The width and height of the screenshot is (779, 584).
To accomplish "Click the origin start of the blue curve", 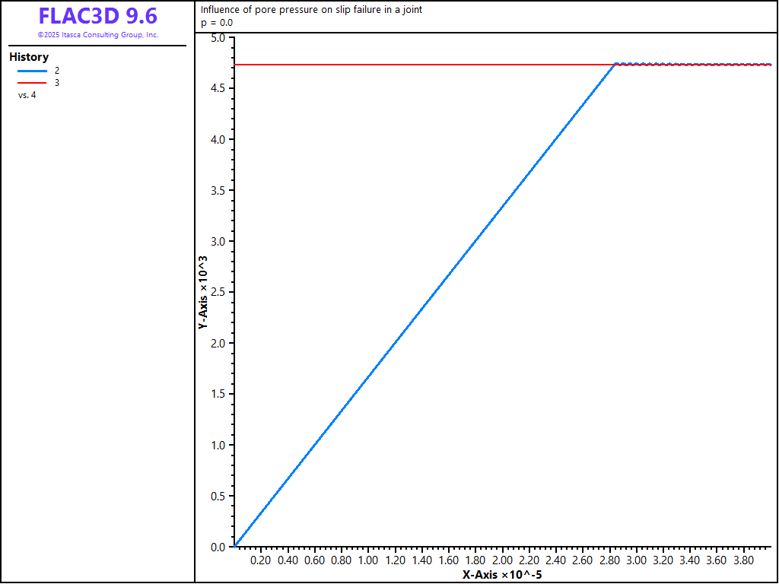I will pos(235,545).
